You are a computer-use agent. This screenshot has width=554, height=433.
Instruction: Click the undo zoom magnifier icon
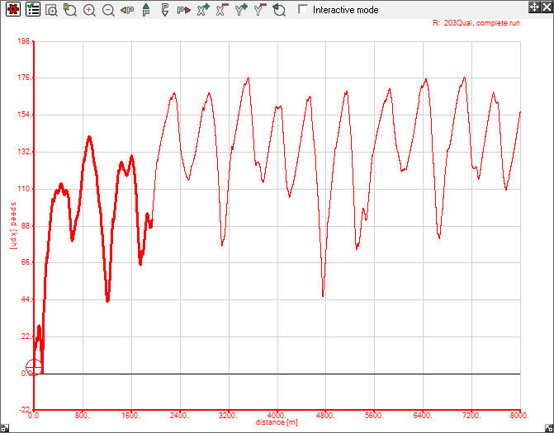(279, 10)
